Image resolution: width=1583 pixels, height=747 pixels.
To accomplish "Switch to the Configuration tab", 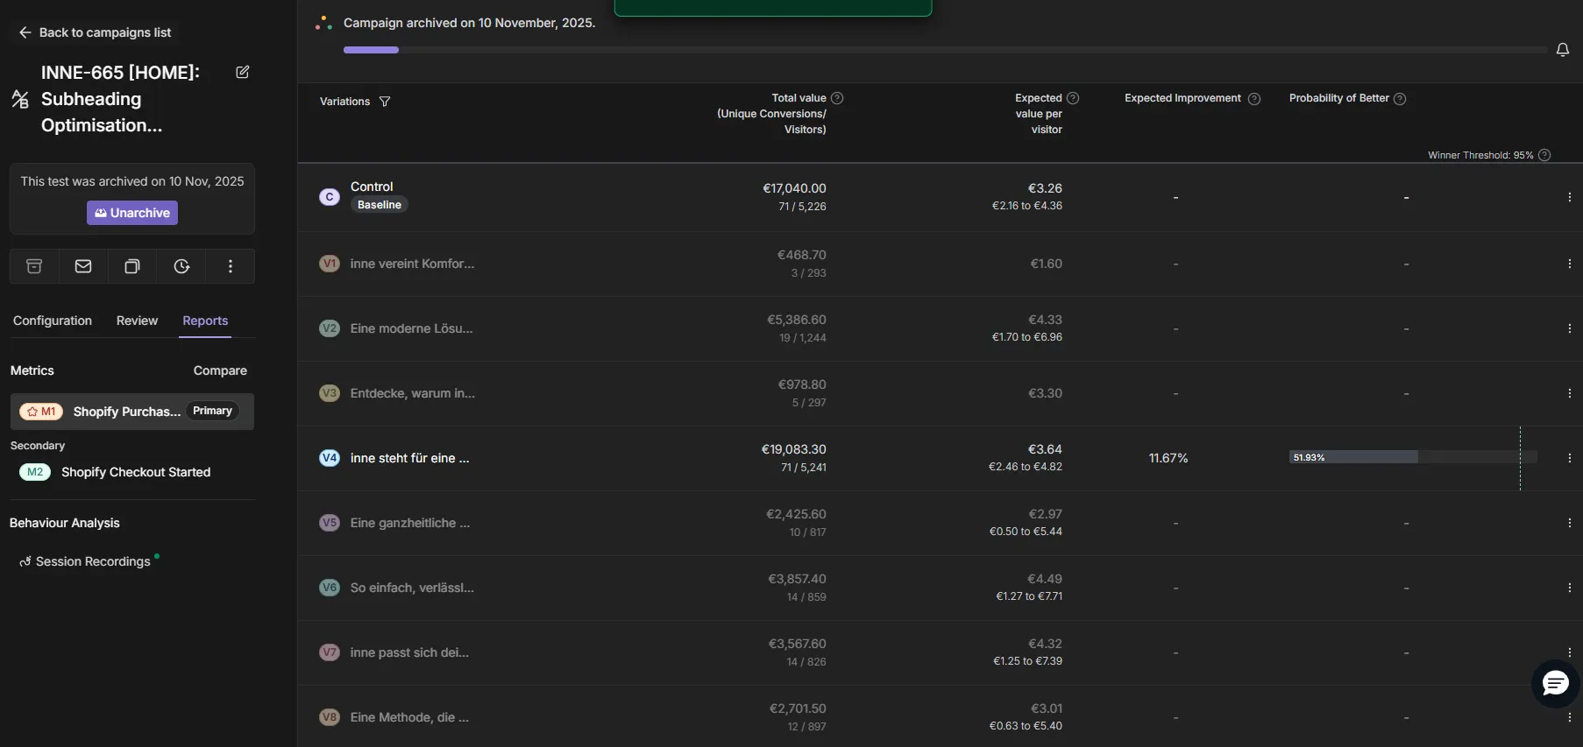I will click(x=53, y=321).
